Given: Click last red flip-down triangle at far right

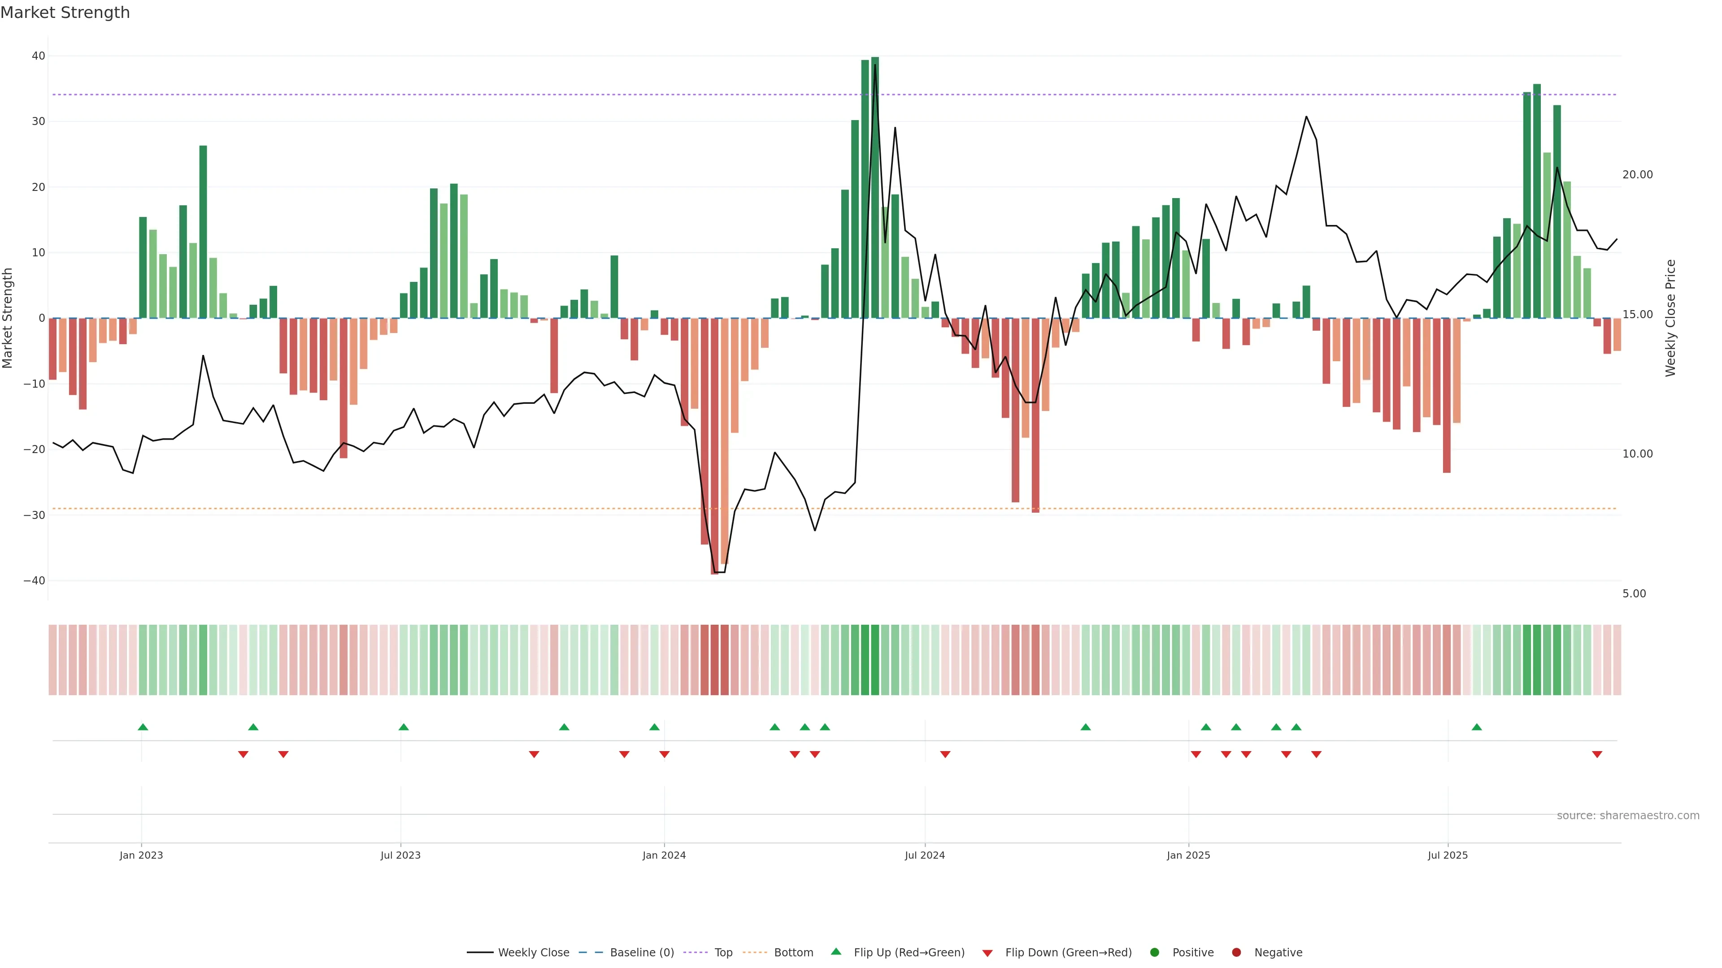Looking at the screenshot, I should point(1597,754).
